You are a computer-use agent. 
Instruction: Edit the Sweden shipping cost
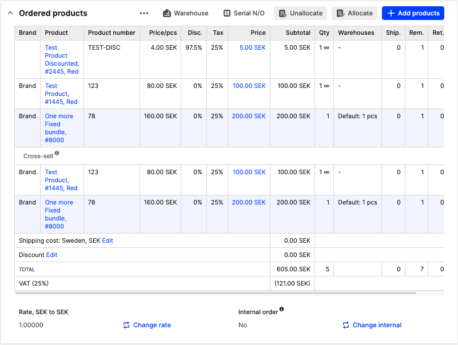point(107,240)
